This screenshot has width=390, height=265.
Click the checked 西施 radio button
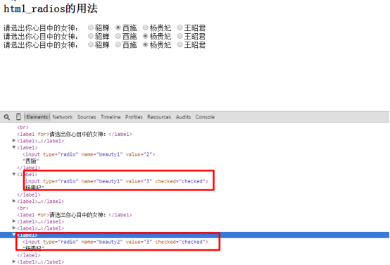coord(118,27)
